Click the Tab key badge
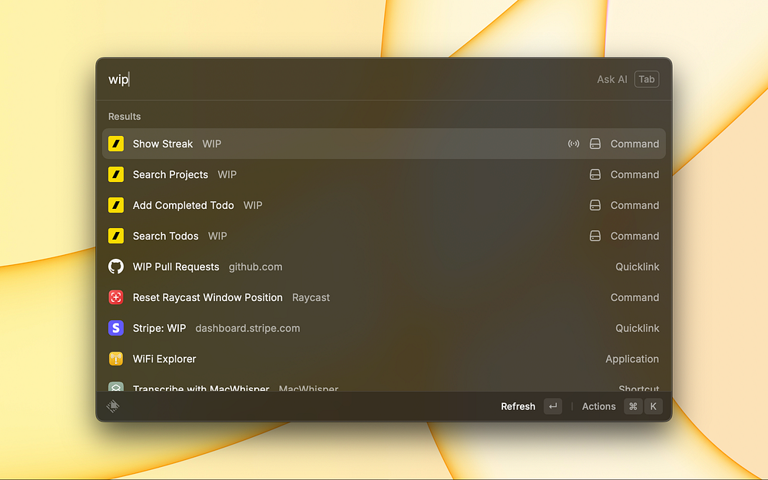The height and width of the screenshot is (480, 768). click(647, 79)
